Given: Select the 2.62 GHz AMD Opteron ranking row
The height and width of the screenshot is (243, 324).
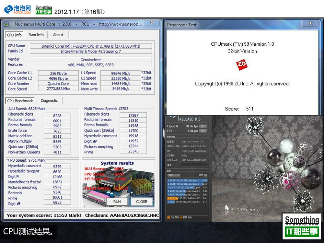Looking at the screenshot, I should point(187,188).
